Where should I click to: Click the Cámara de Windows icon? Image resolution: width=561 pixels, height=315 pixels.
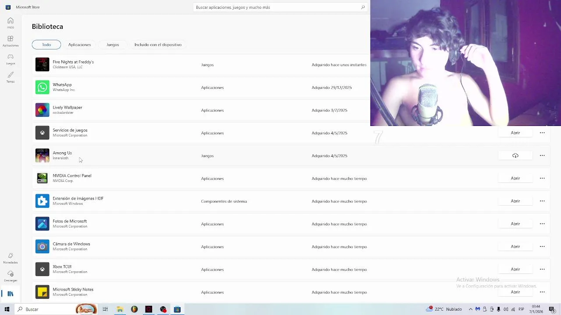tap(43, 246)
